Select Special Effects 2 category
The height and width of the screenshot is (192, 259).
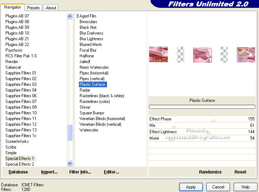20,164
